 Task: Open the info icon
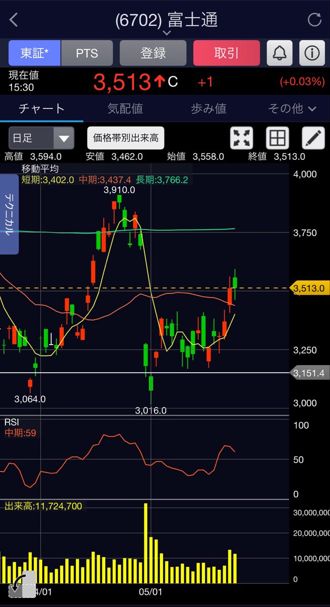pos(312,53)
